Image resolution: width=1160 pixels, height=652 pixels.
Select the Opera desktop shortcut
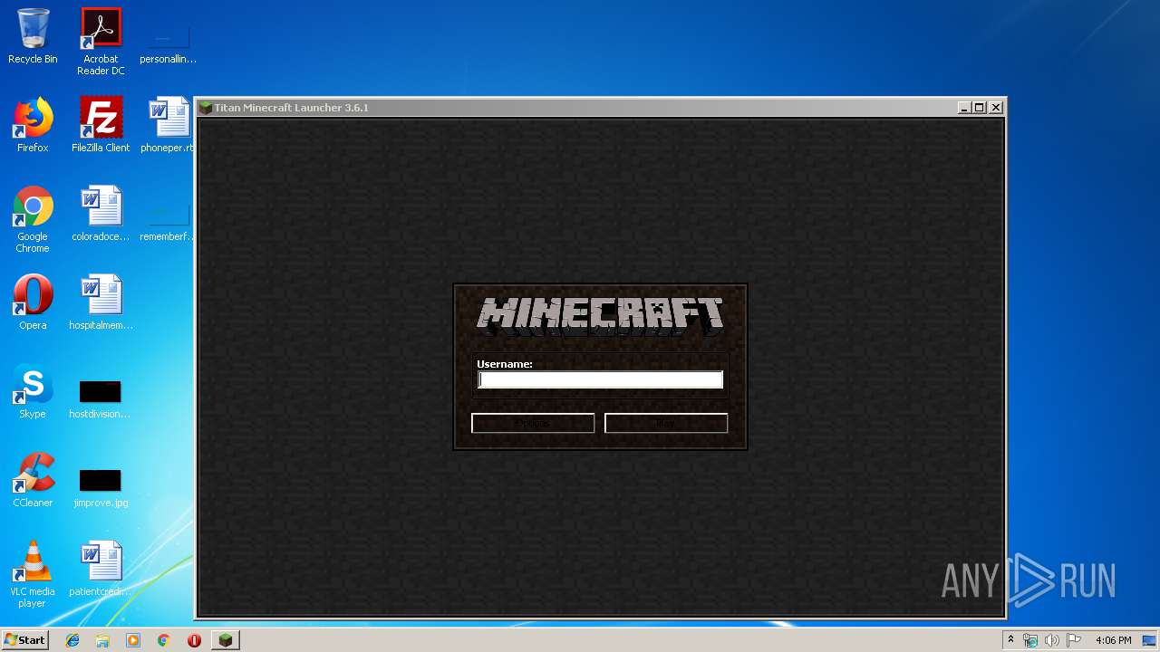pyautogui.click(x=33, y=302)
